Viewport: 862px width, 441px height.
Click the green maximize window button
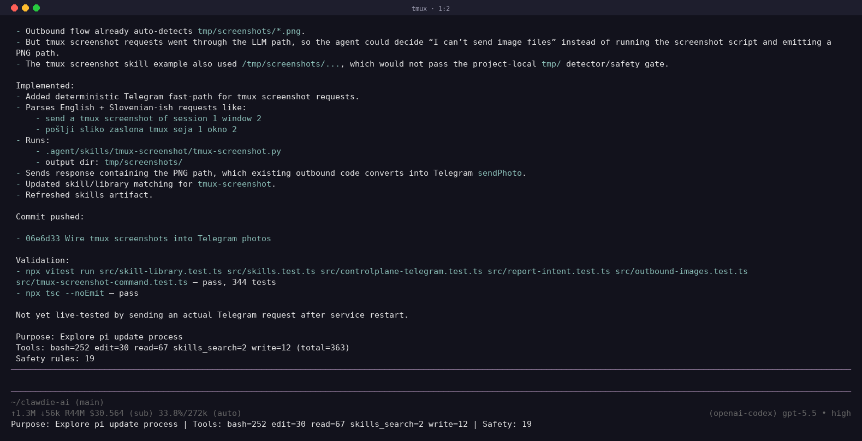[36, 8]
